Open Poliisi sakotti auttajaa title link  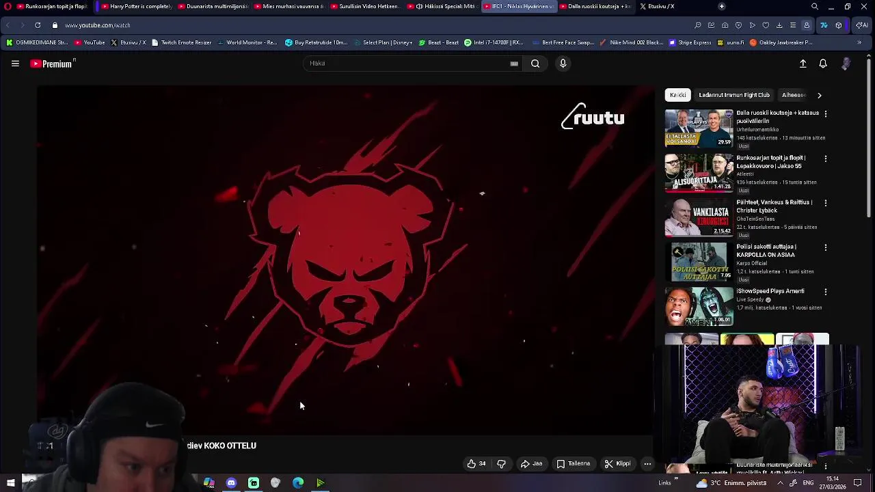pyautogui.click(x=766, y=250)
